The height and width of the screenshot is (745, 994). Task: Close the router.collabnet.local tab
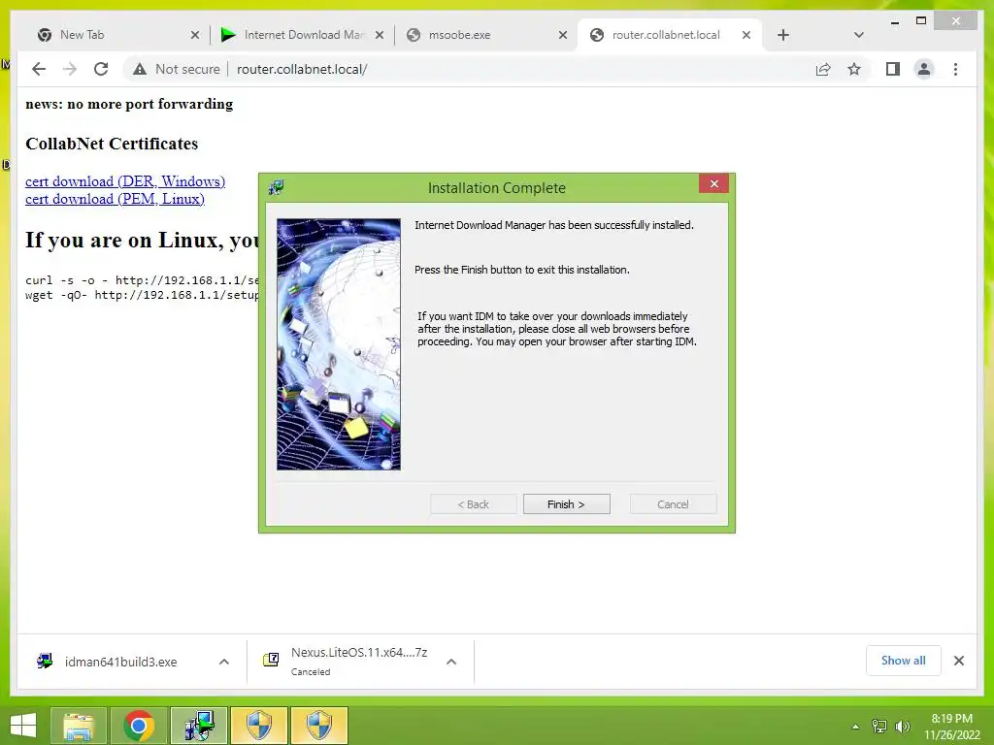(x=746, y=35)
